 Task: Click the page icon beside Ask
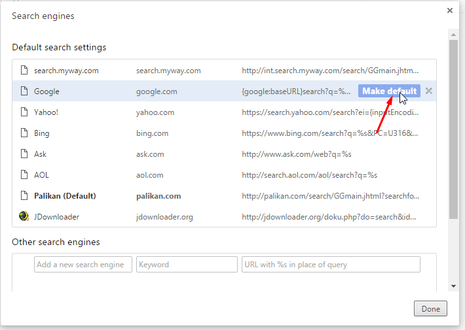(24, 154)
